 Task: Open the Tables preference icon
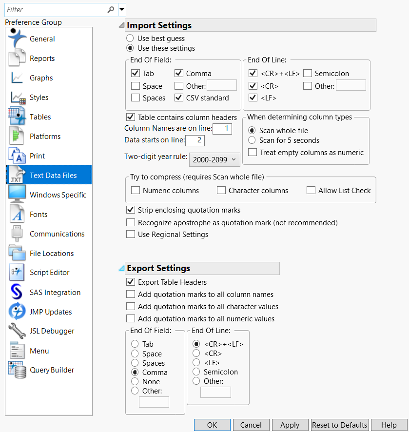pos(17,116)
